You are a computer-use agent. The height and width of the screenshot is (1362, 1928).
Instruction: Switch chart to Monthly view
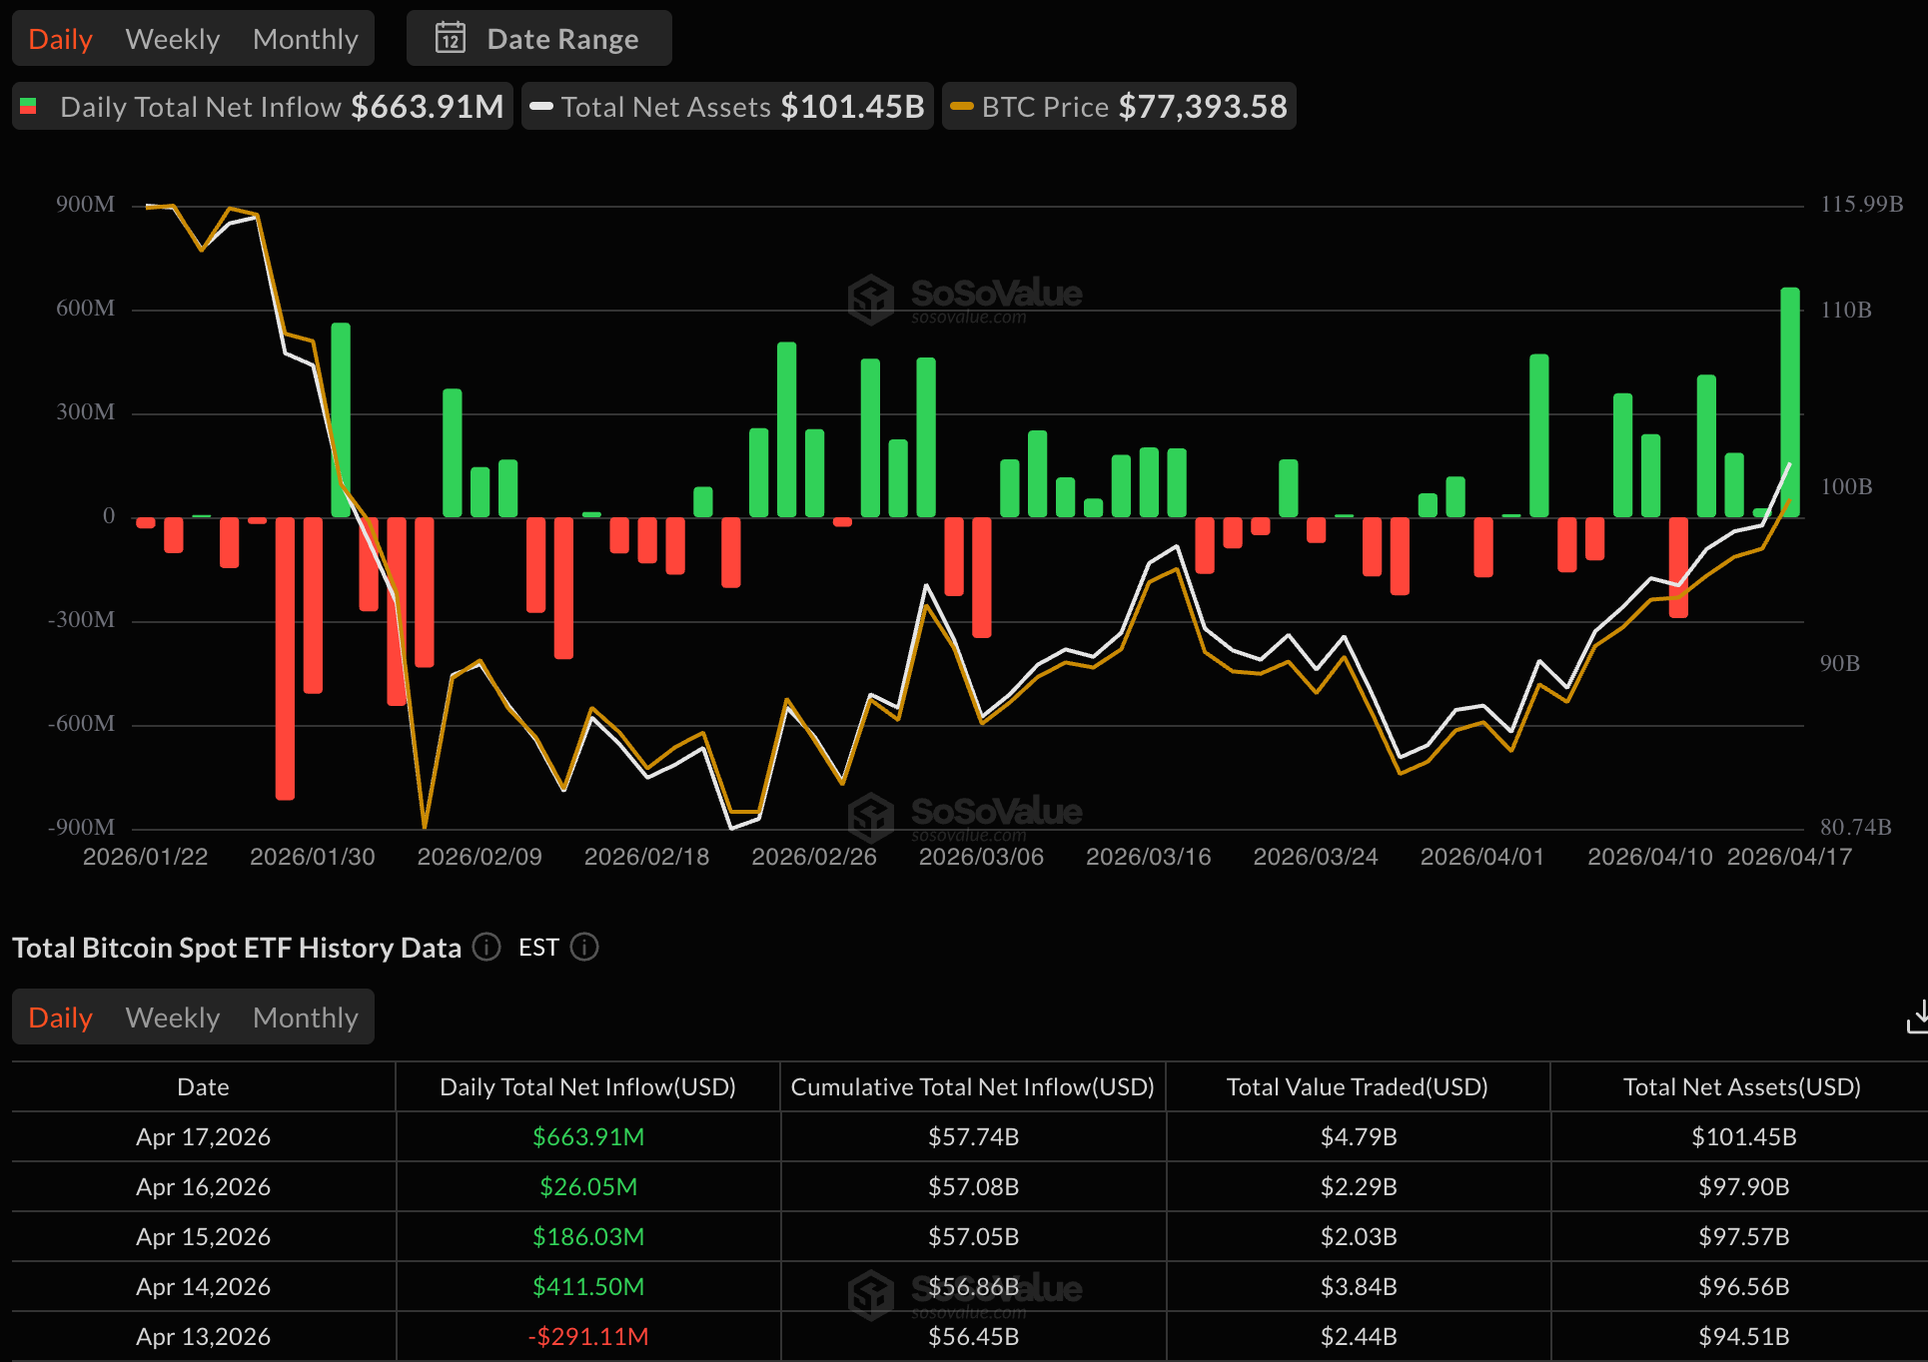[x=305, y=39]
